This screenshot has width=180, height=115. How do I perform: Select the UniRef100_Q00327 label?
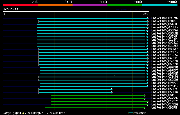click(165, 43)
